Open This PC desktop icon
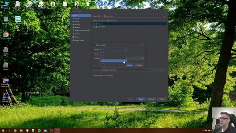236x133 pixels. point(6,5)
